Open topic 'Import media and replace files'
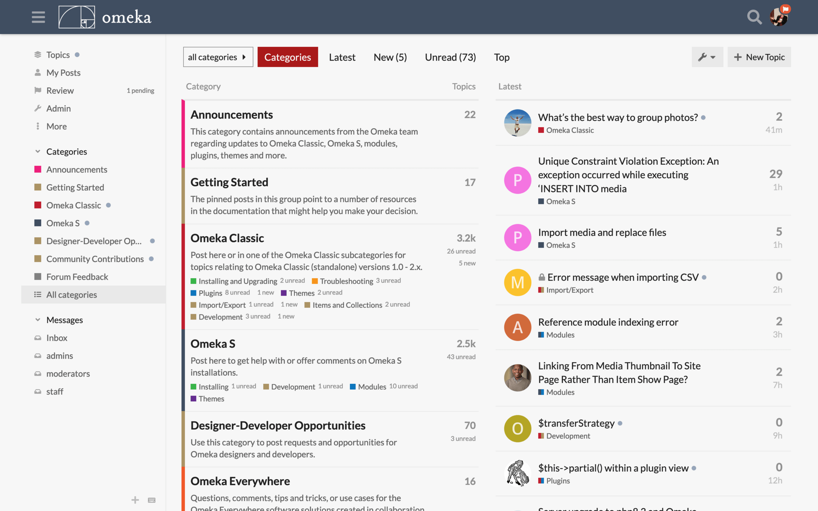This screenshot has width=818, height=511. (602, 232)
